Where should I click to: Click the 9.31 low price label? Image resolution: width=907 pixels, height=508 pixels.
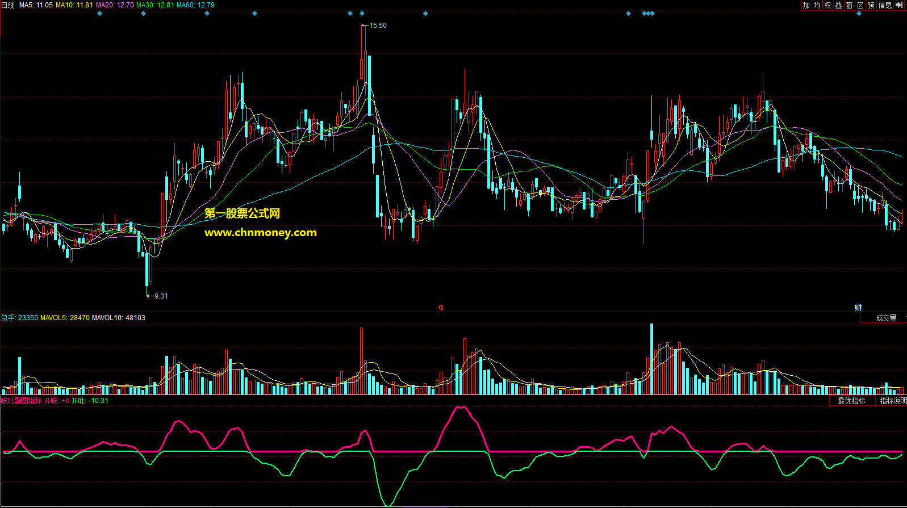(x=161, y=296)
